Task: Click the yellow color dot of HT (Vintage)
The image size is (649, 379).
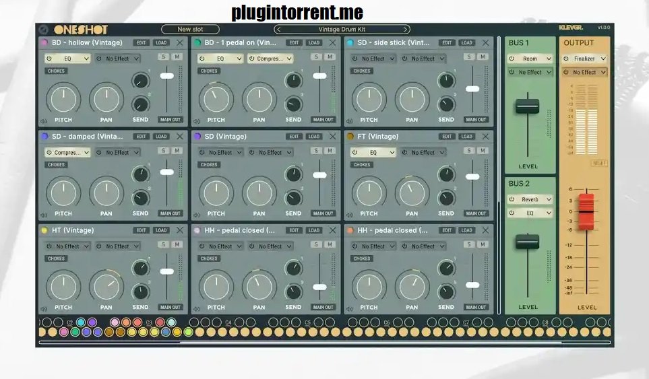Action: pyautogui.click(x=44, y=230)
